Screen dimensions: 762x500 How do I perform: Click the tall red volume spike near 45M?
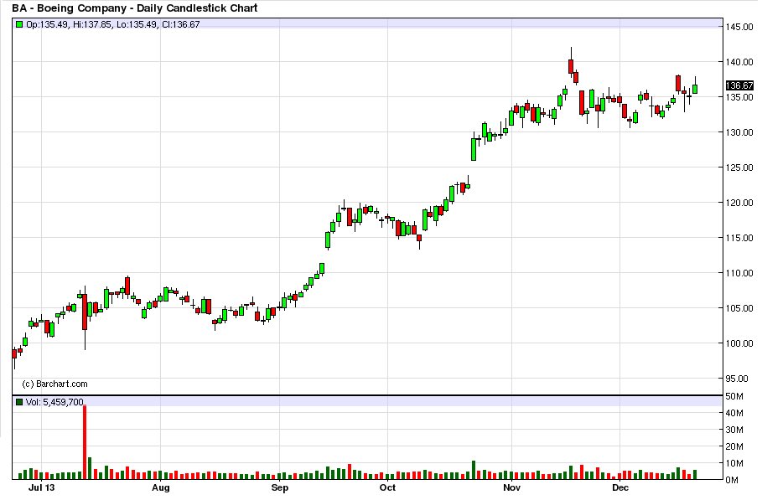(x=85, y=441)
